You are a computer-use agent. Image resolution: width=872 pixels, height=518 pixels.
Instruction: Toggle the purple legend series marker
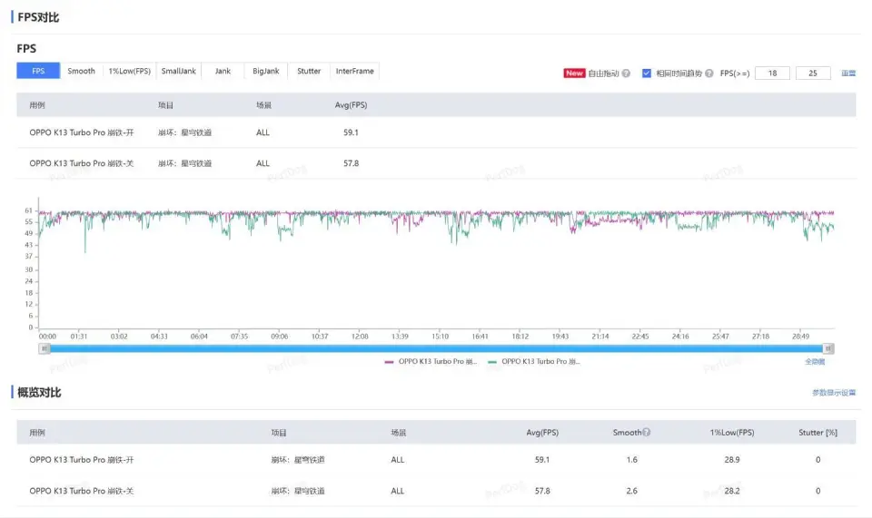[x=390, y=361]
